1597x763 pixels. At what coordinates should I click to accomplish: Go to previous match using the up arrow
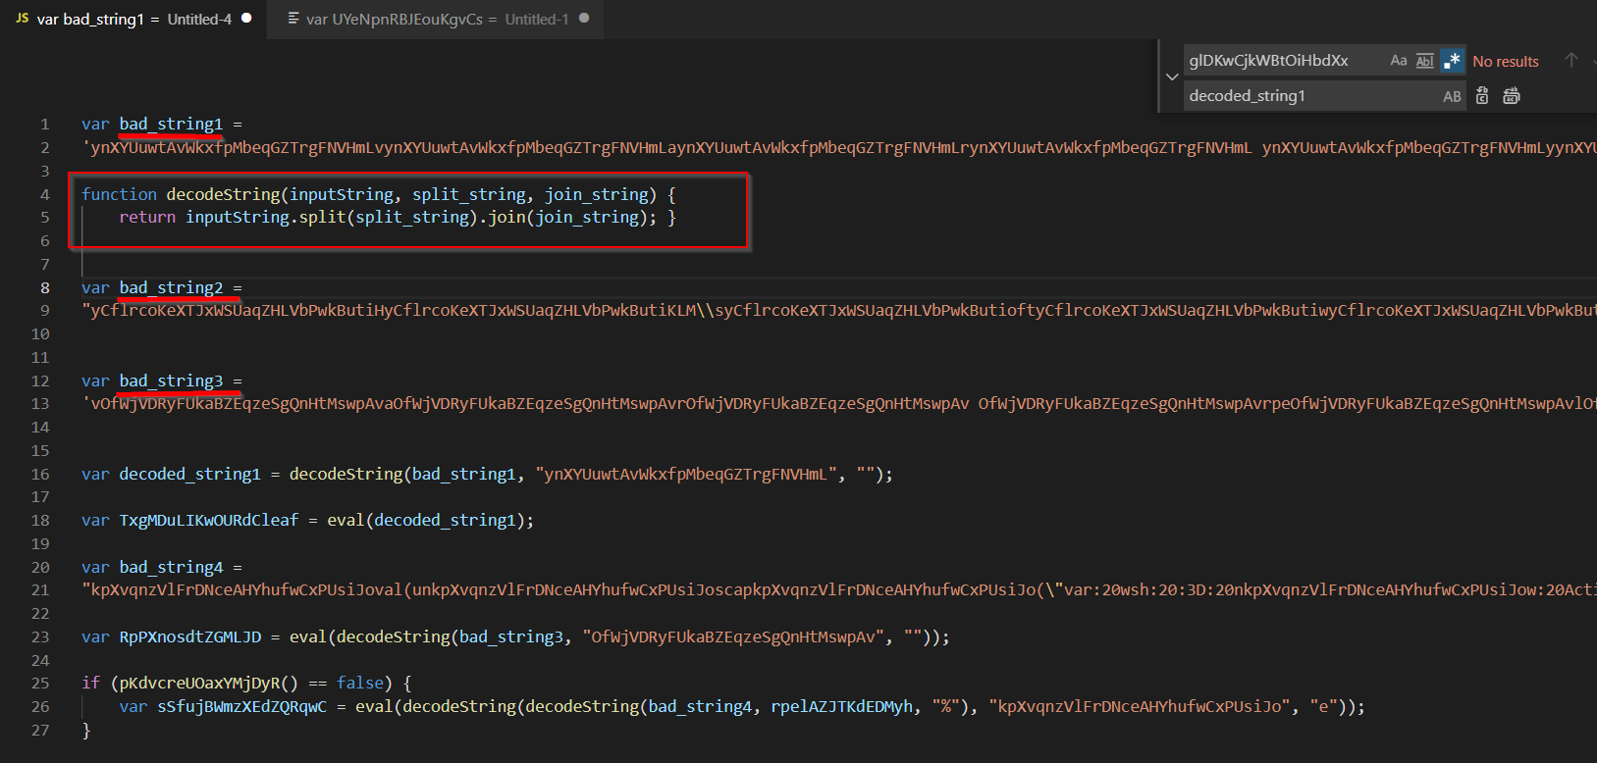tap(1570, 61)
